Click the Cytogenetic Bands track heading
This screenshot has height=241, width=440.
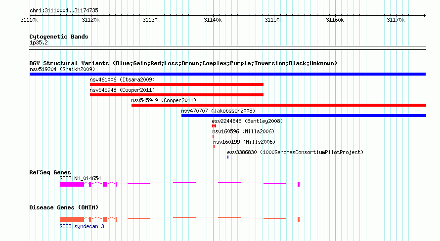[x=59, y=37]
